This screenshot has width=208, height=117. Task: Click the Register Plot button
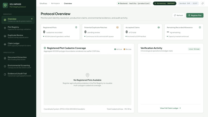tap(195, 15)
